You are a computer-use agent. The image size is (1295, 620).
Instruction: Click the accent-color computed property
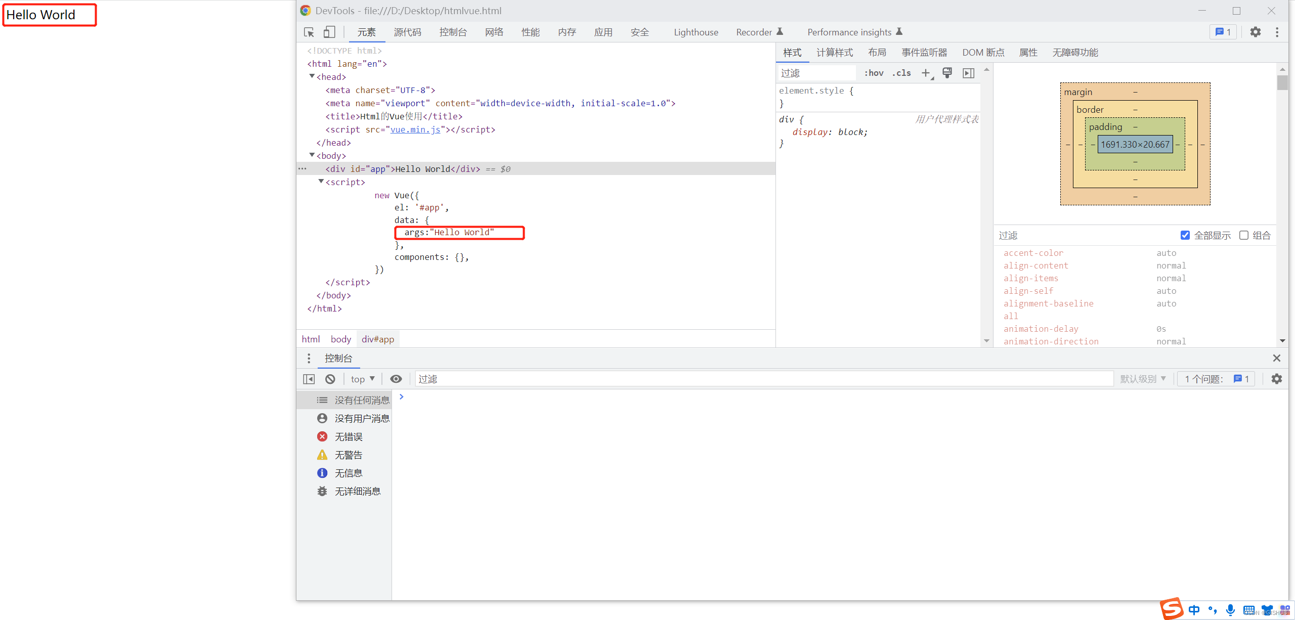pos(1033,253)
